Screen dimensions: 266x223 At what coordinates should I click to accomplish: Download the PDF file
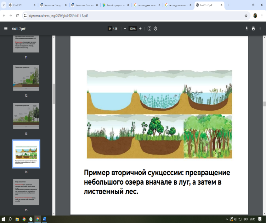[247, 29]
